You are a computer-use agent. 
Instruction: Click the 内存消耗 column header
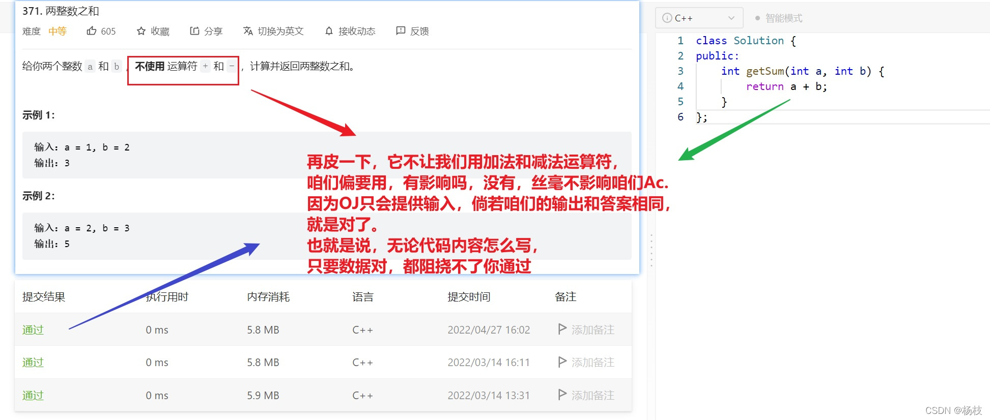[x=268, y=297]
